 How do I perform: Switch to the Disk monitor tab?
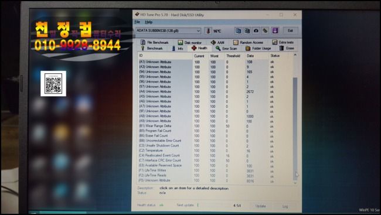(189, 43)
